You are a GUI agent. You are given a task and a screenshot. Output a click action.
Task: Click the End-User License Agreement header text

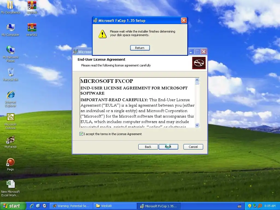coord(101,59)
